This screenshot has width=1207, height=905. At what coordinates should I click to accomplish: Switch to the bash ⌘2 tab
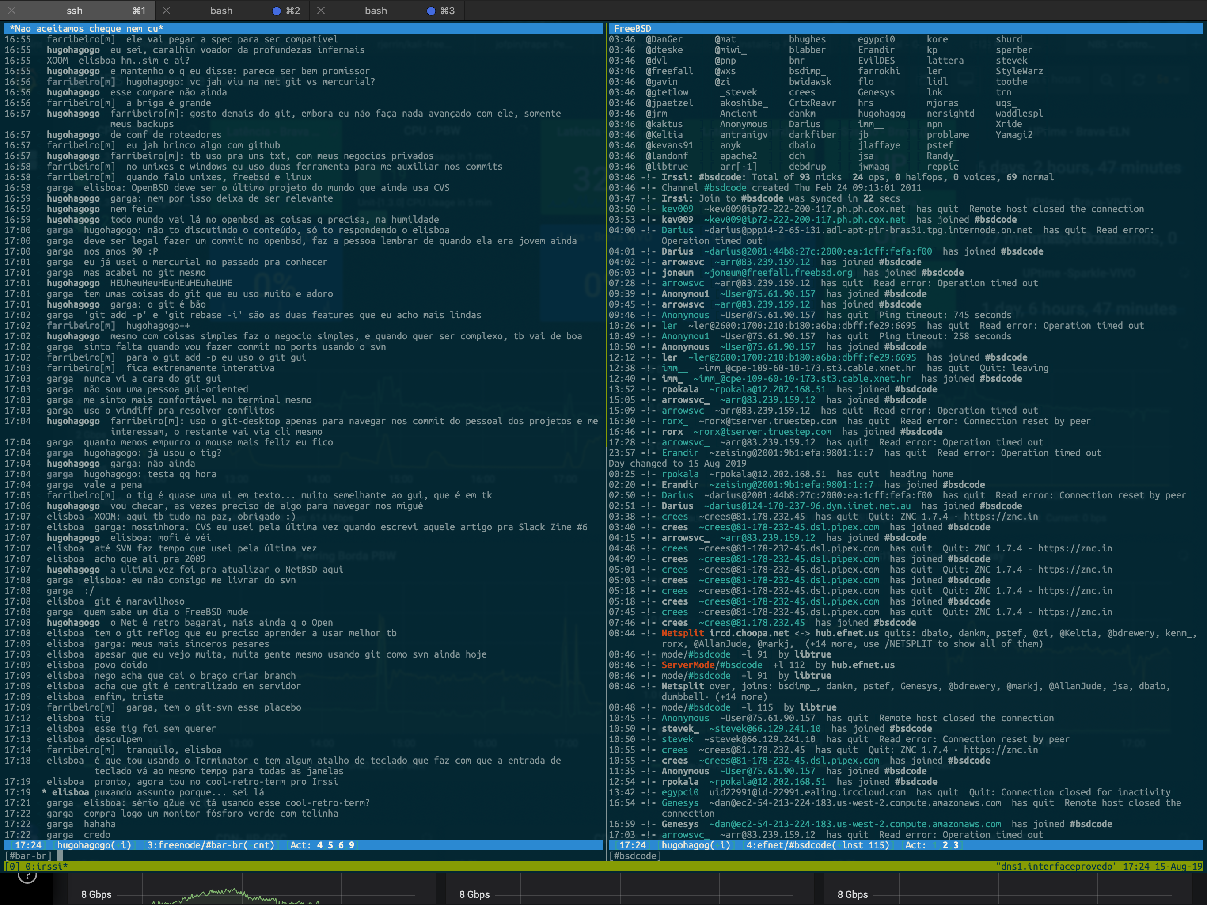click(x=232, y=10)
